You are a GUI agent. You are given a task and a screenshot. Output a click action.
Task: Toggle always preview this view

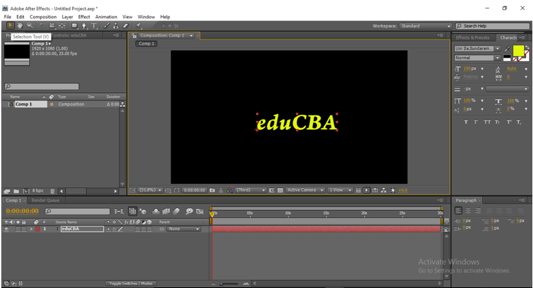click(x=132, y=190)
